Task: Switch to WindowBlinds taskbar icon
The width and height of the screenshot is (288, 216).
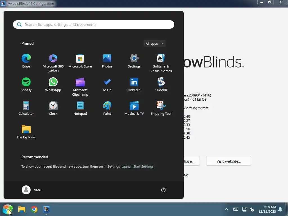Action: pyautogui.click(x=46, y=209)
